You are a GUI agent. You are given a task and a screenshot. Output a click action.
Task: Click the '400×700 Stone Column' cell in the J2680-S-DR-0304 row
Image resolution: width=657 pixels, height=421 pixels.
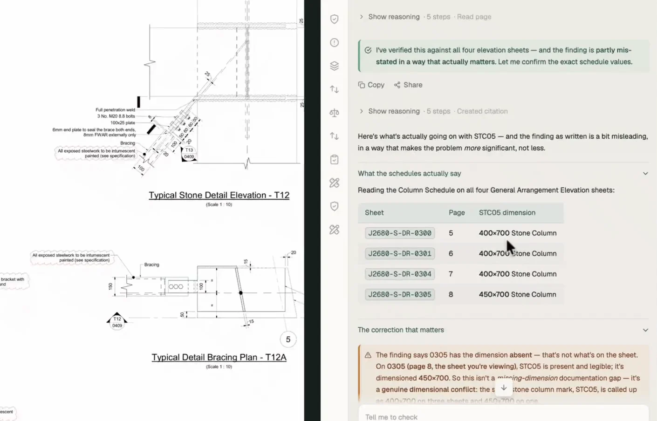coord(518,274)
